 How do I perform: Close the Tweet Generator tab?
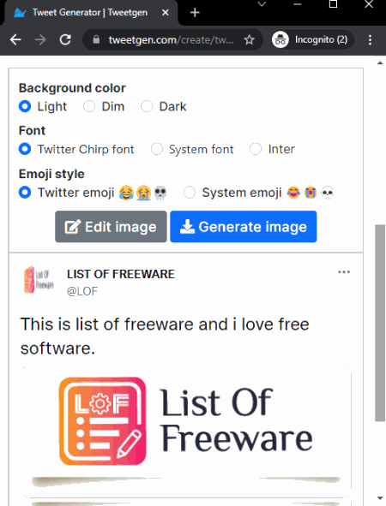pyautogui.click(x=166, y=13)
